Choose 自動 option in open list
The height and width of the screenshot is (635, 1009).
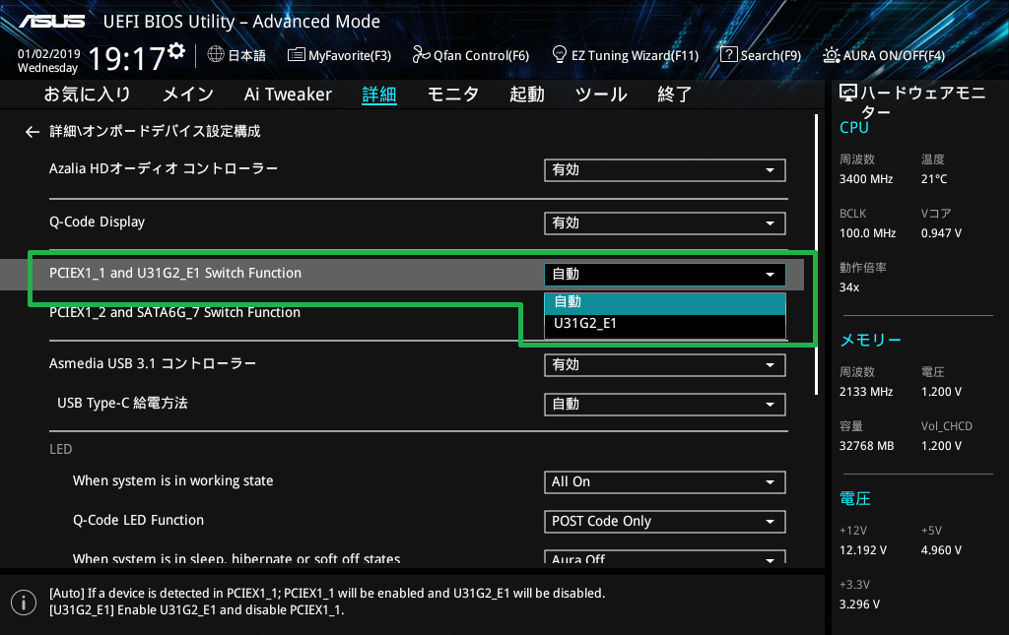click(665, 302)
